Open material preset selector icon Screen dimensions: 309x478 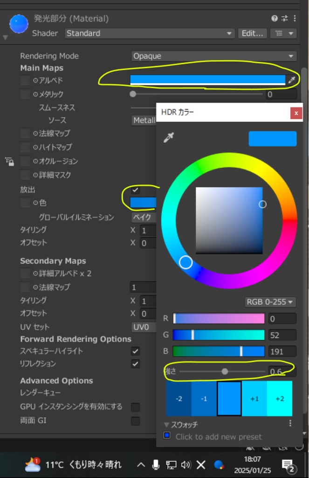pyautogui.click(x=285, y=19)
